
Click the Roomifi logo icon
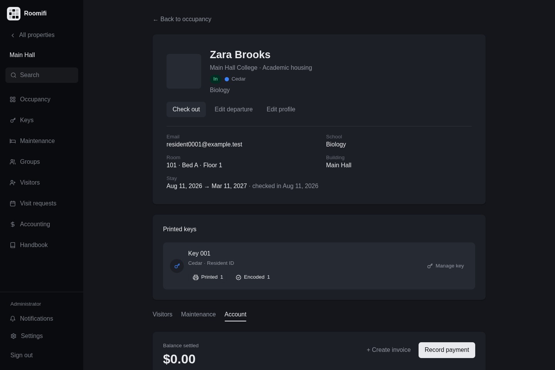click(13, 13)
